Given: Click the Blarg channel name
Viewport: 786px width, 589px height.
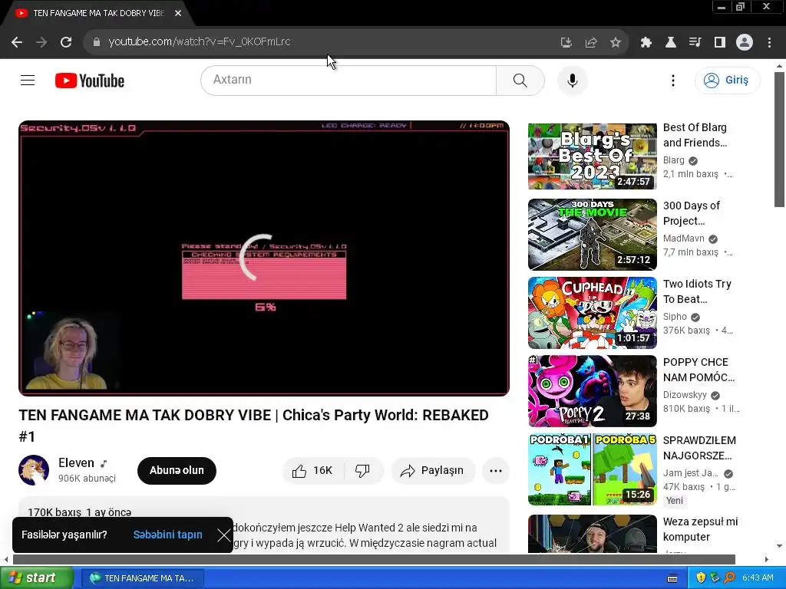Looking at the screenshot, I should (673, 160).
